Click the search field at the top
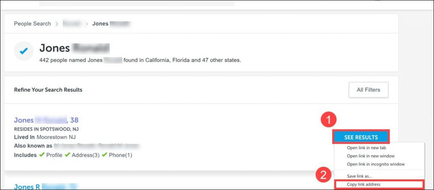The image size is (434, 190). click(x=137, y=3)
